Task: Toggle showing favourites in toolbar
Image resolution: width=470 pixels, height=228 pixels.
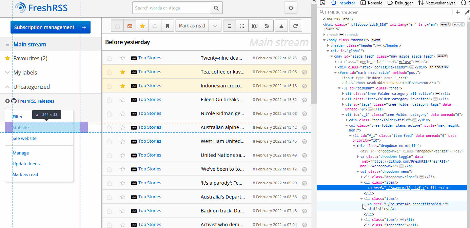Action: (x=142, y=26)
